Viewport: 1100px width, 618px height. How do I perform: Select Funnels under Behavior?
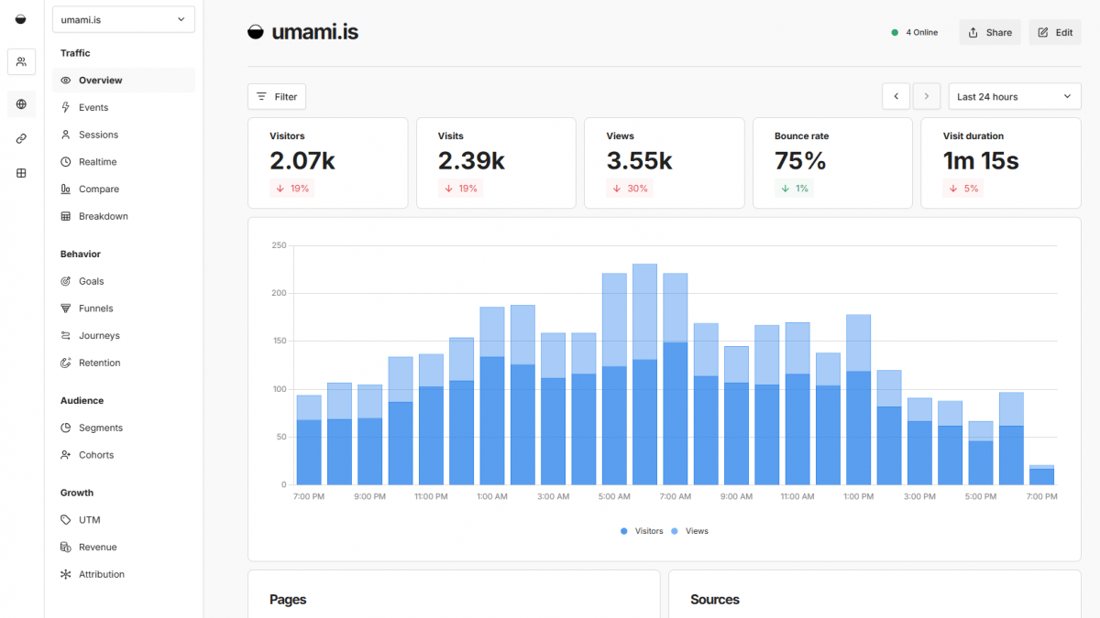click(95, 309)
